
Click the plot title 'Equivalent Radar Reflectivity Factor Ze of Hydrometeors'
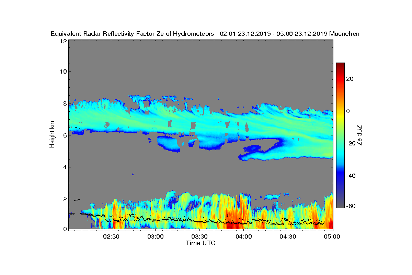click(133, 34)
